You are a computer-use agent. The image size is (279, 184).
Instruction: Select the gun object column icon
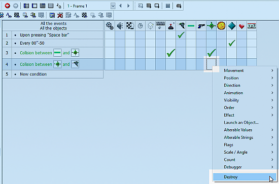pos(201,26)
